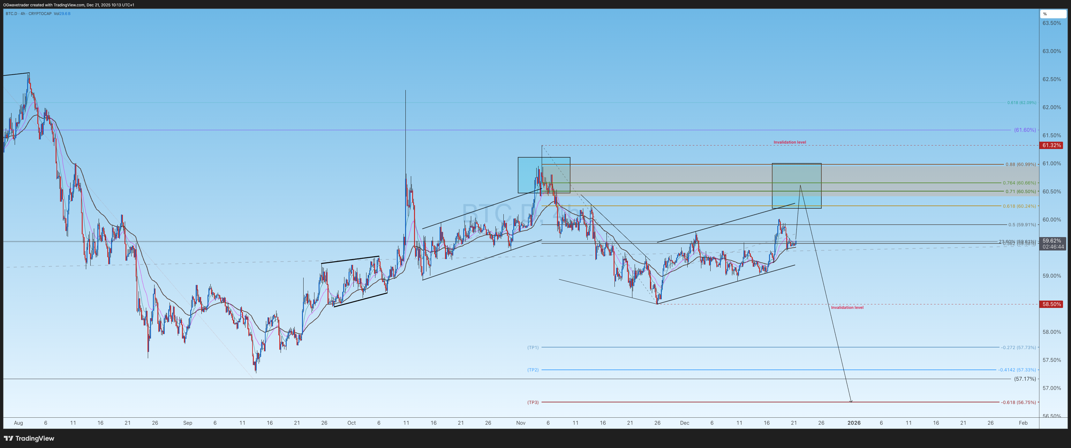Click the 57.50% price axis tick
This screenshot has height=448, width=1071.
1052,360
